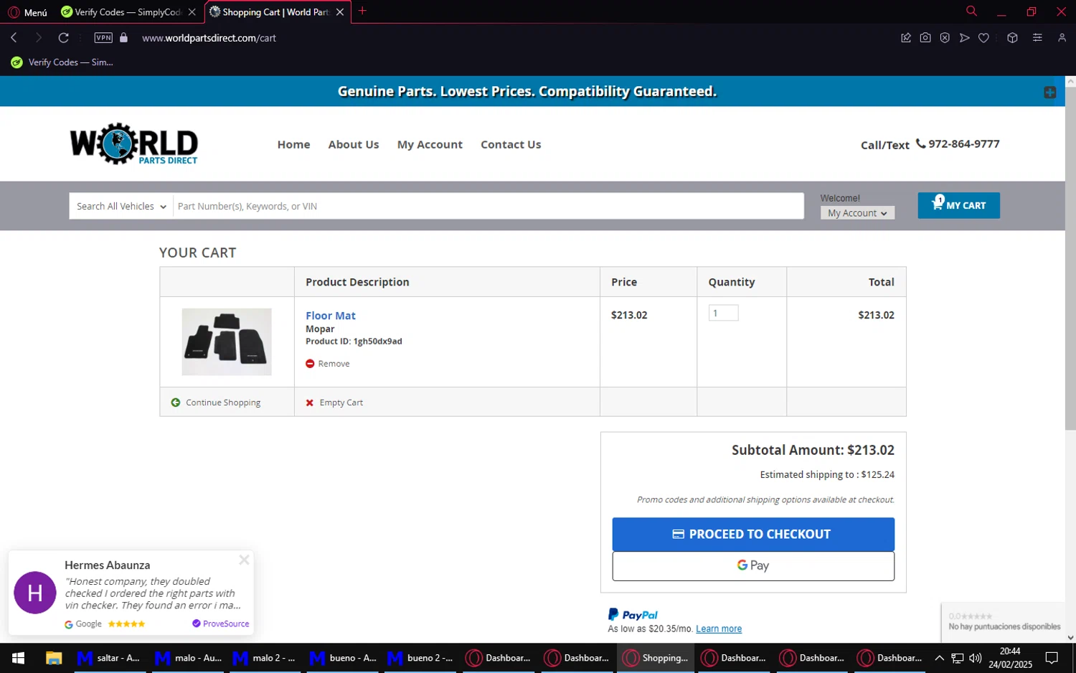Go back to previous page
The image size is (1076, 673).
(x=14, y=37)
